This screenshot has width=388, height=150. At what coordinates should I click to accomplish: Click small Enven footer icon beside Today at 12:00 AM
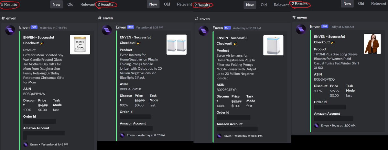coord(316,125)
